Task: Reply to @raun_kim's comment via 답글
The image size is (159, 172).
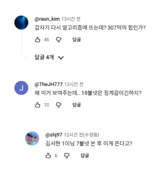Action: [77, 40]
